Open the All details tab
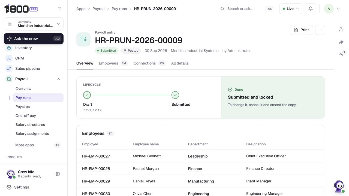The width and height of the screenshot is (349, 196). tap(180, 63)
